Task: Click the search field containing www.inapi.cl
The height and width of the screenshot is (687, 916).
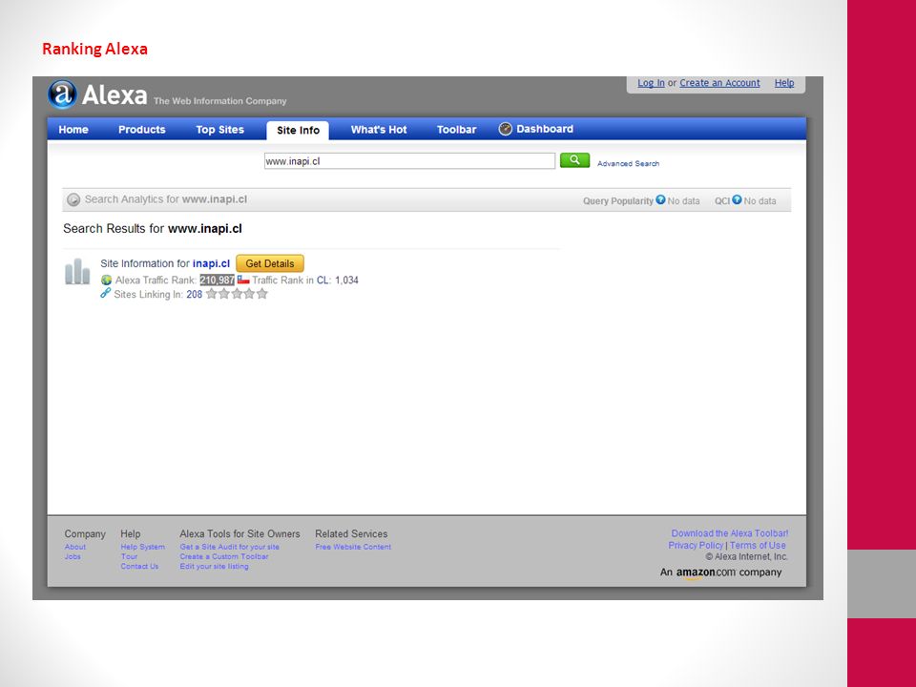Action: 409,161
